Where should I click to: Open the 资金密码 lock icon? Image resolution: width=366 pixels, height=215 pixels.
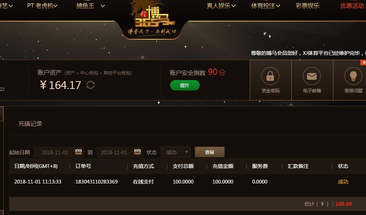[270, 76]
